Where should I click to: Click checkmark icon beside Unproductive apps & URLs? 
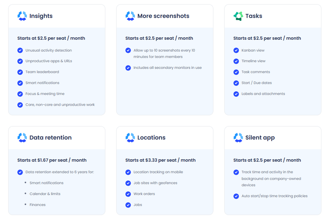20,61
